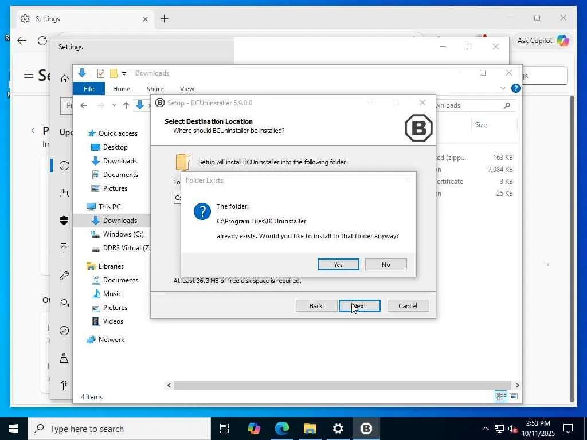Select Documents under Quick access

[x=115, y=175]
